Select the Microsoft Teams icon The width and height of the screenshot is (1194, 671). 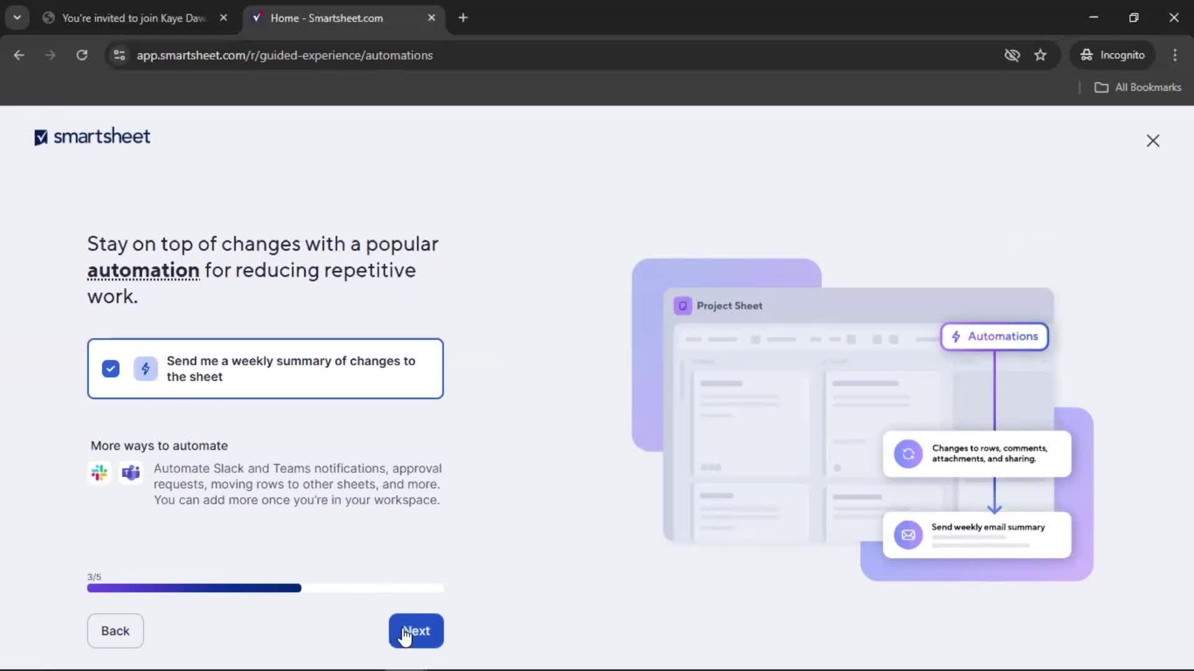130,472
